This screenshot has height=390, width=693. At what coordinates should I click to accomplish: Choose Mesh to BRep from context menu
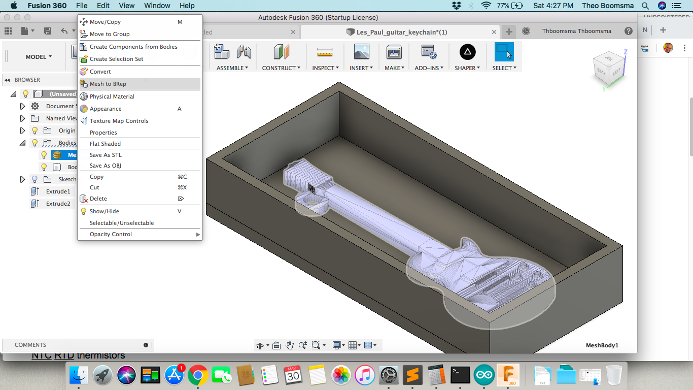coord(140,84)
